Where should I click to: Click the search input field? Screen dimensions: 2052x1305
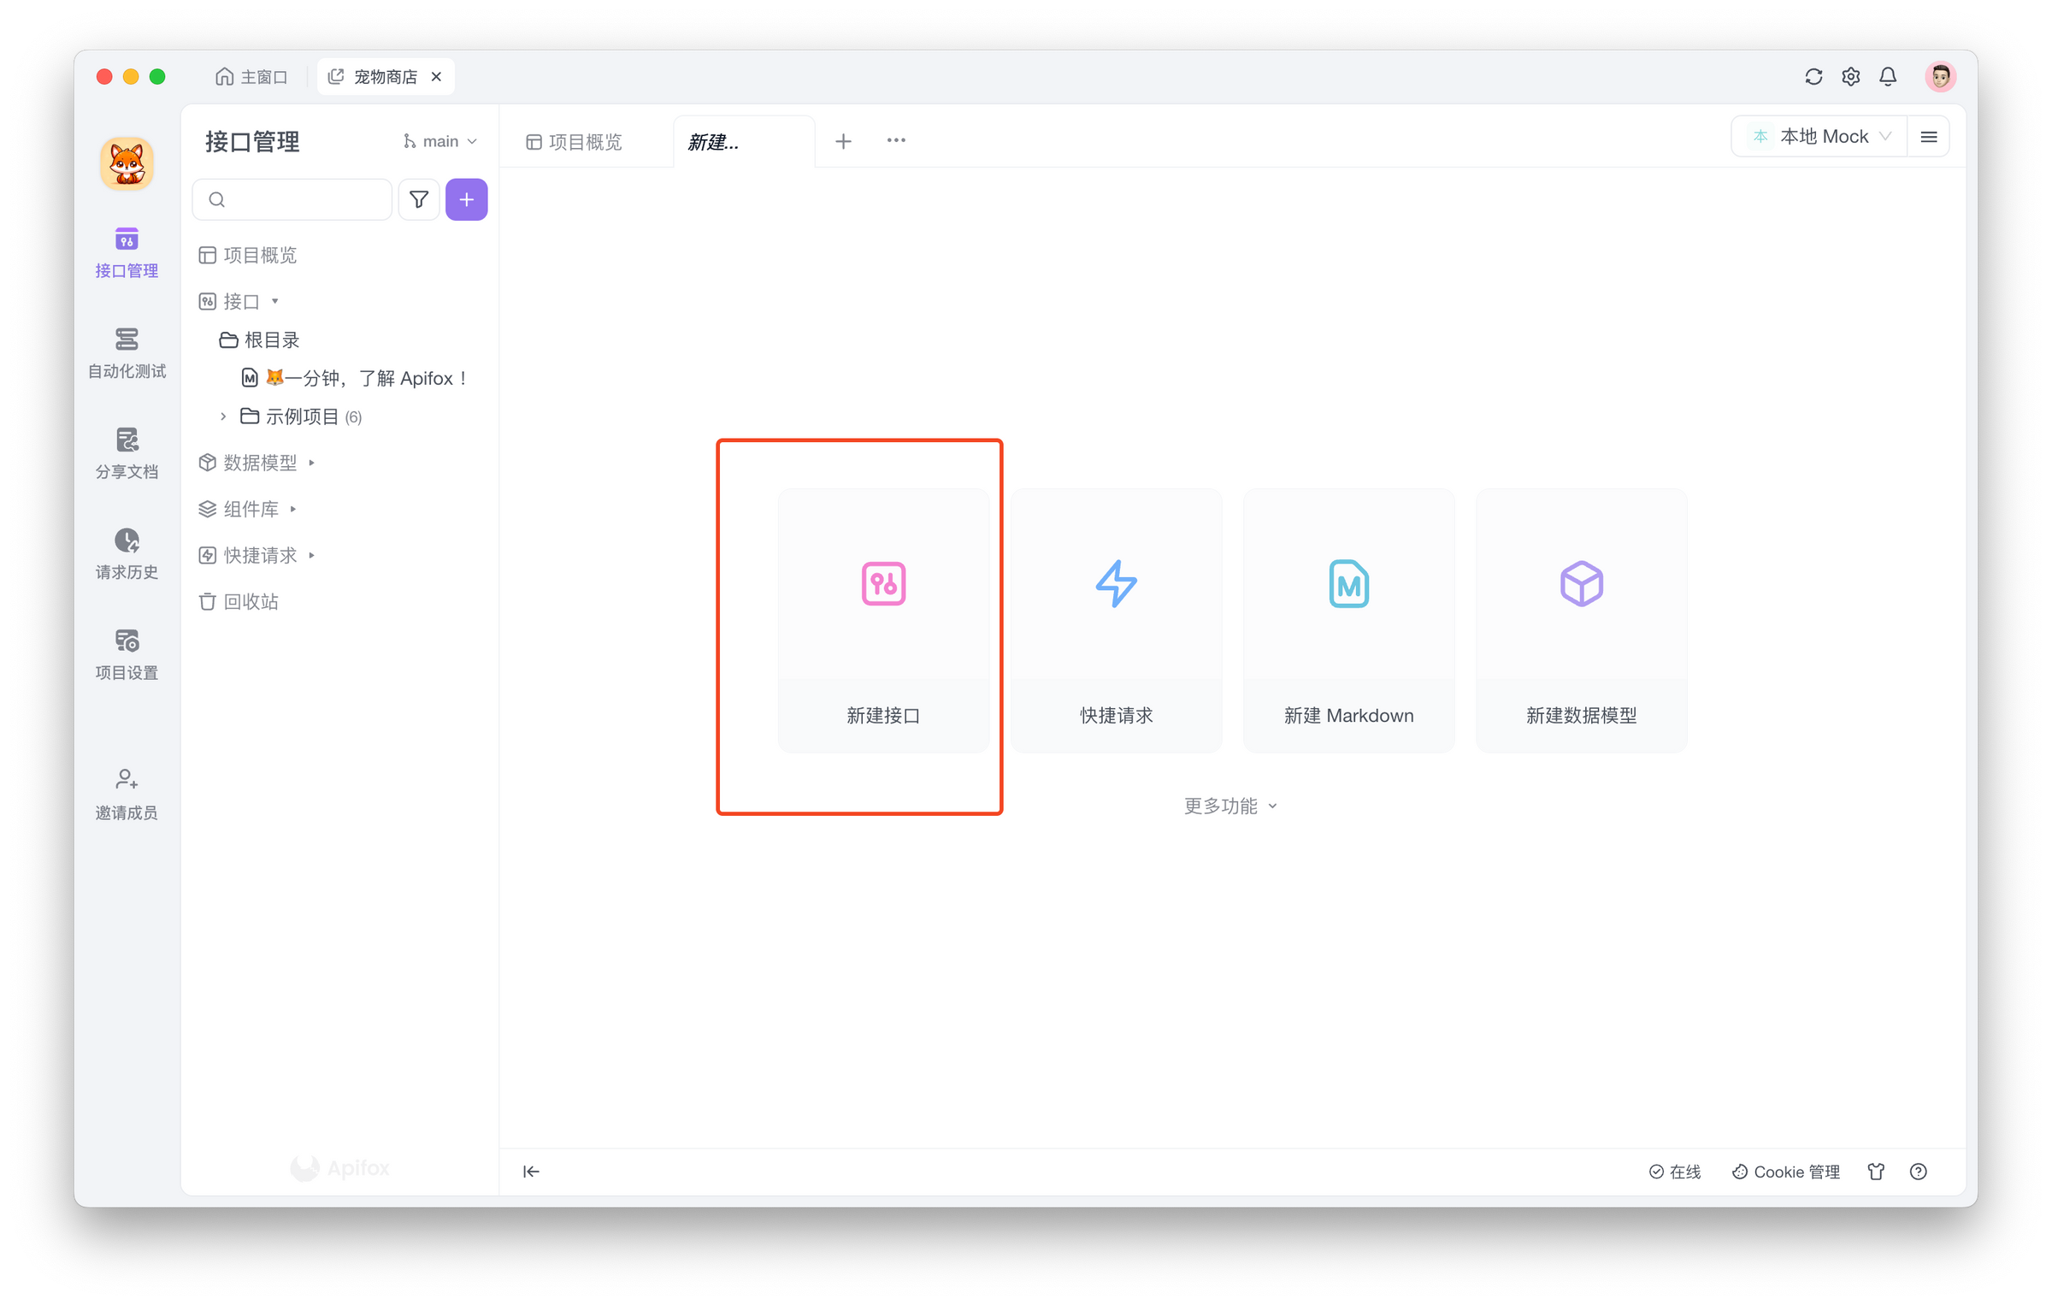pos(292,199)
